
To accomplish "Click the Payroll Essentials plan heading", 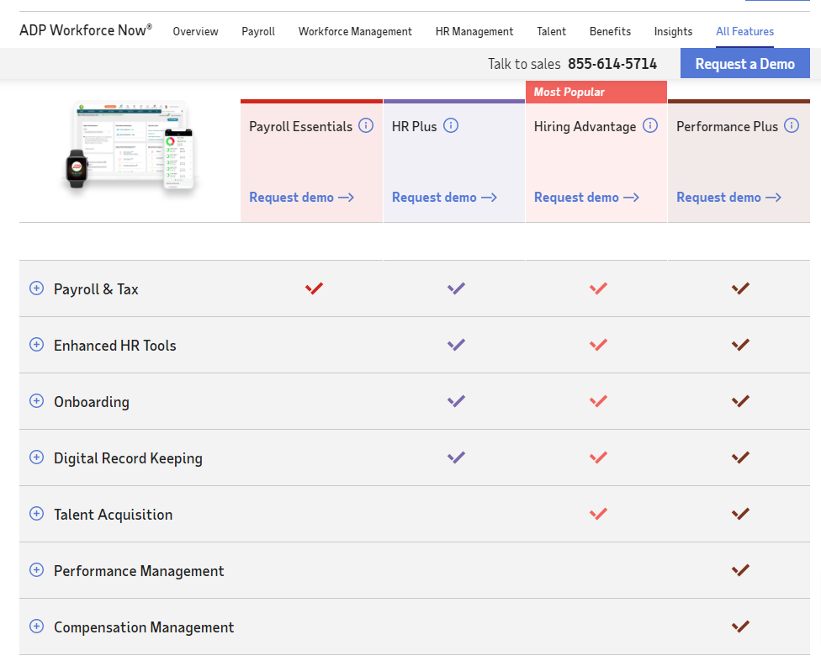I will [300, 127].
